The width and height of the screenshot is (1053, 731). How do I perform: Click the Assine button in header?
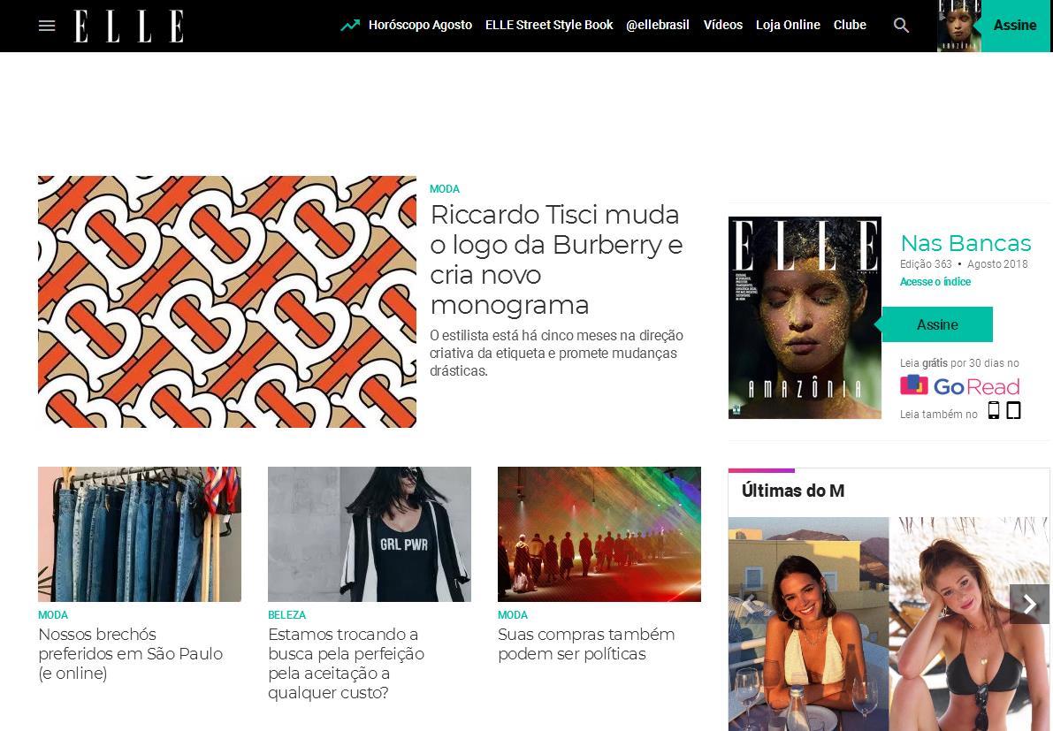1015,26
